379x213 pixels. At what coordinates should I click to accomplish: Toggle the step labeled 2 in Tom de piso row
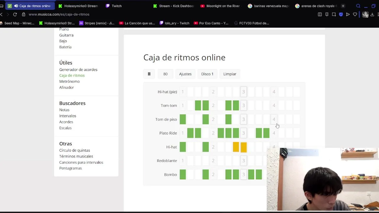coord(213,119)
